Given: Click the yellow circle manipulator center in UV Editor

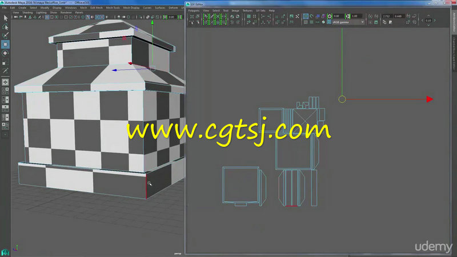Looking at the screenshot, I should (x=342, y=99).
